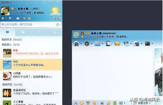Click the search QQ friends input field
This screenshot has width=163, height=105.
click(x=28, y=24)
